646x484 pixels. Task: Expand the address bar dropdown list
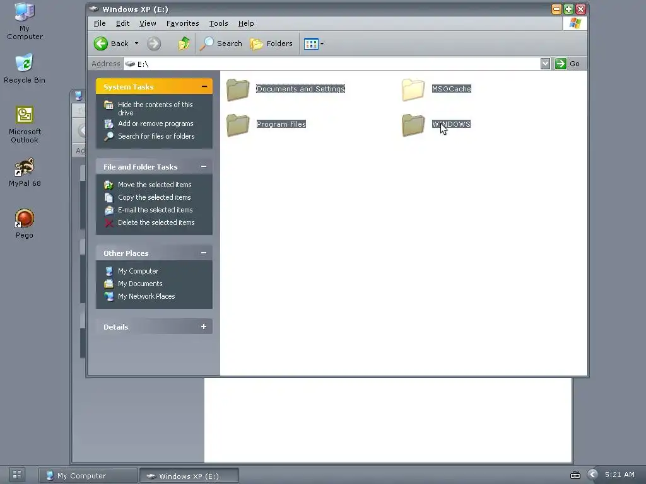[x=545, y=64]
